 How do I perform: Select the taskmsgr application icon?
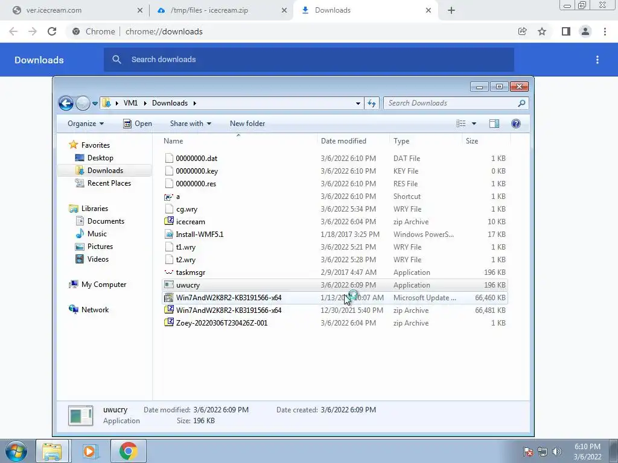[x=169, y=272]
